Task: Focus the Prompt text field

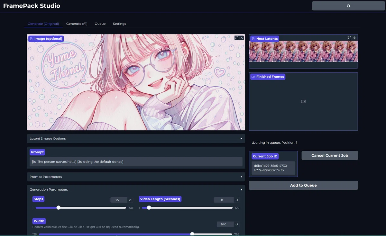Action: (136, 162)
